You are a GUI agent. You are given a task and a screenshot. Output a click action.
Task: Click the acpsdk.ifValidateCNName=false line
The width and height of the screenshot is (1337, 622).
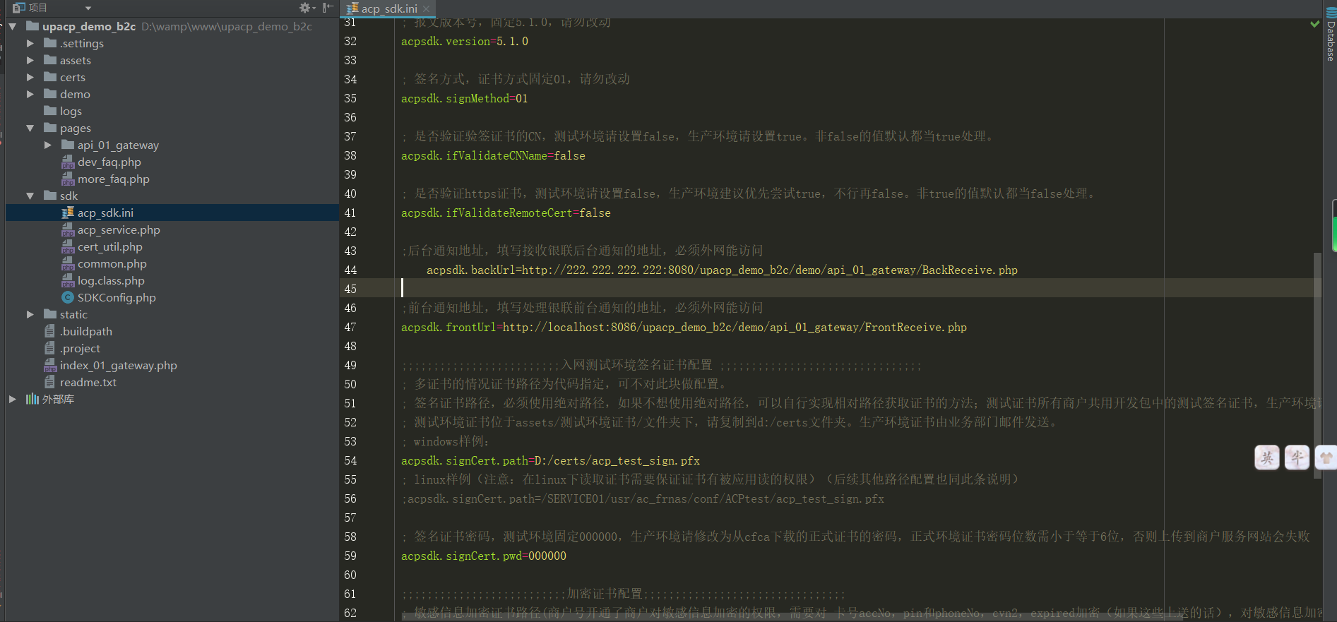coord(493,156)
